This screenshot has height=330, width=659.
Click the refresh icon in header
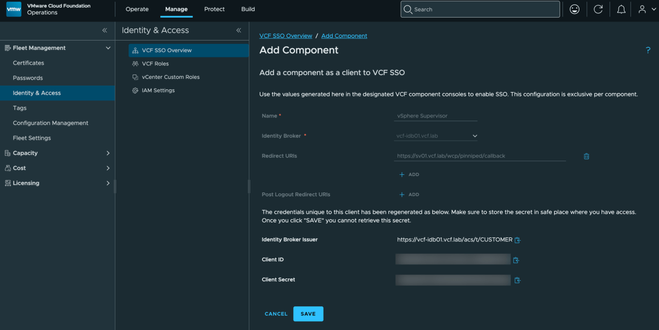click(x=598, y=9)
